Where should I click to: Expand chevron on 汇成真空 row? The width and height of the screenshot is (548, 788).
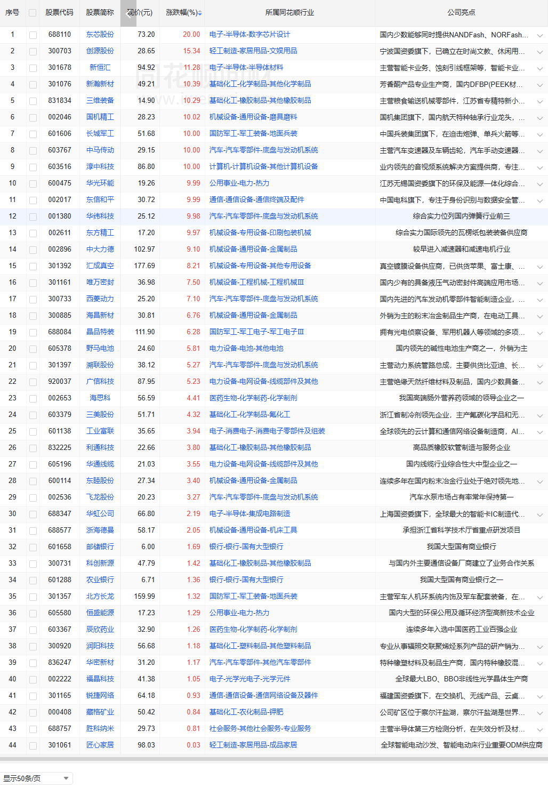click(x=540, y=267)
